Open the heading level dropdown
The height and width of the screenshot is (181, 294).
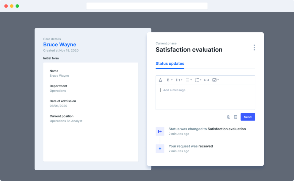(181, 80)
